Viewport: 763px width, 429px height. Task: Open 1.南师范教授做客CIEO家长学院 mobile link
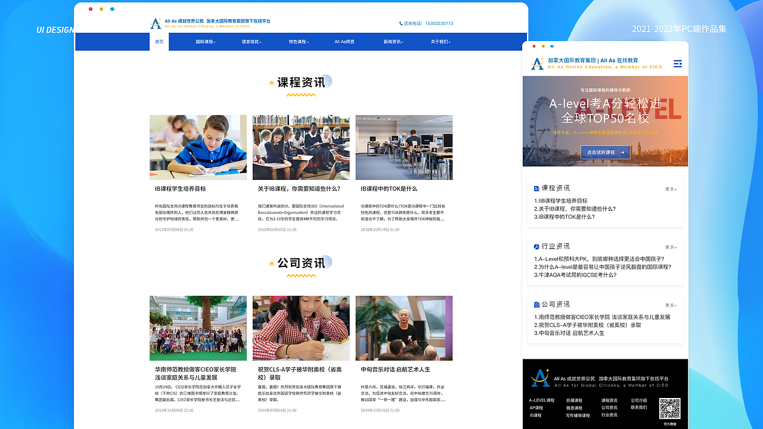602,317
